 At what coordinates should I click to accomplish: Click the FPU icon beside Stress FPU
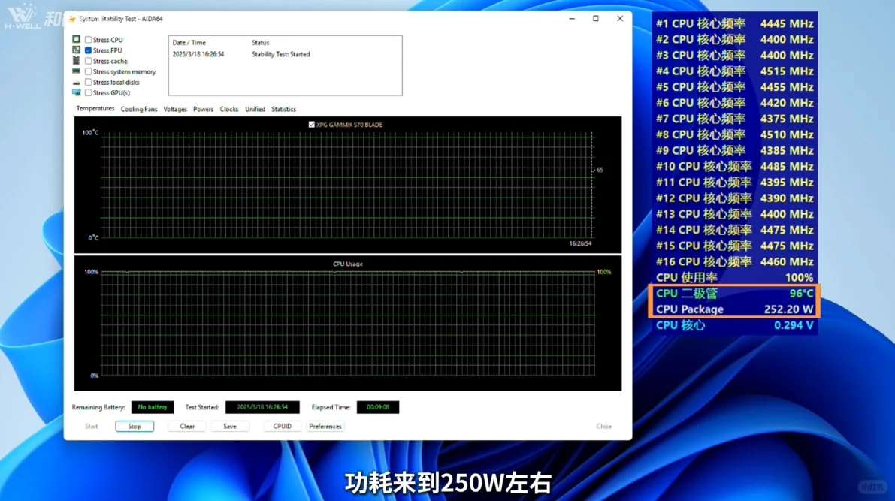coord(76,50)
